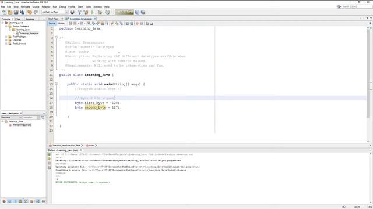Click the Undo toolbar icon

[30, 12]
